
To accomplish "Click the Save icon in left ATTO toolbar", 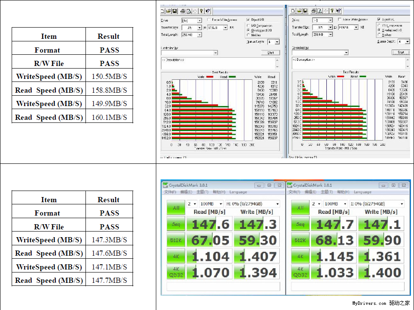I will (174, 11).
